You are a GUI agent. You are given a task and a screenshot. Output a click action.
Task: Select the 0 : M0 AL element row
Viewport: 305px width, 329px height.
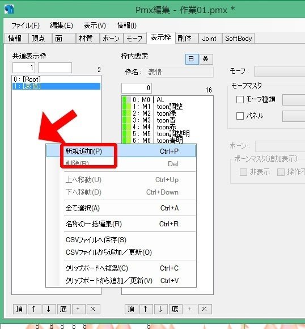point(167,99)
